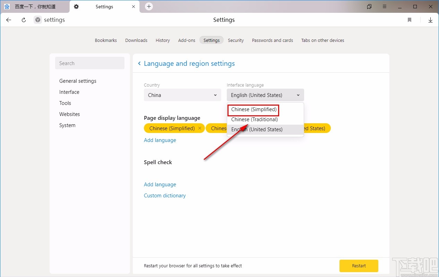Viewport: 439px width, 277px height.
Task: Go back from Language and region settings
Action: [x=139, y=63]
